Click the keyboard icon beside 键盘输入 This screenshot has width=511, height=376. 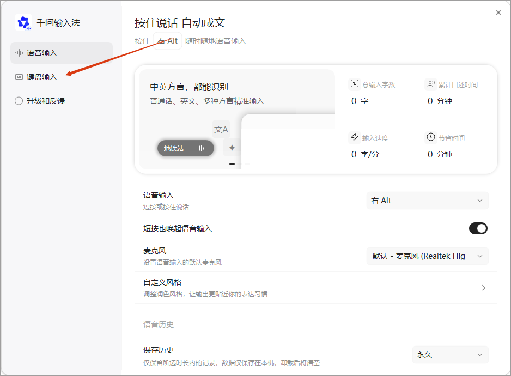point(19,77)
